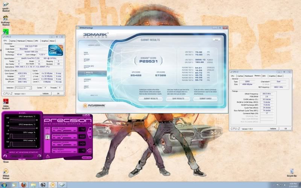Image resolution: width=301 pixels, height=188 pixels.
Task: Click the DRAM Frequency value in CPU-Z
Action: point(267,94)
